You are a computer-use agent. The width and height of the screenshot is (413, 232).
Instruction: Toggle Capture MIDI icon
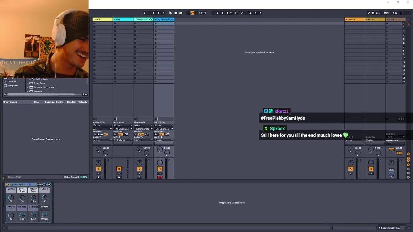click(200, 13)
